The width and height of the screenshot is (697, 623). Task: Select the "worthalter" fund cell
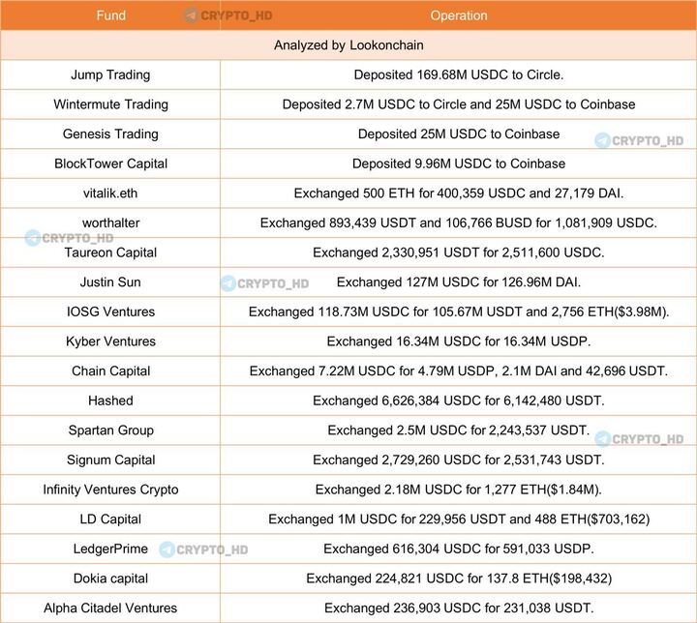(110, 222)
